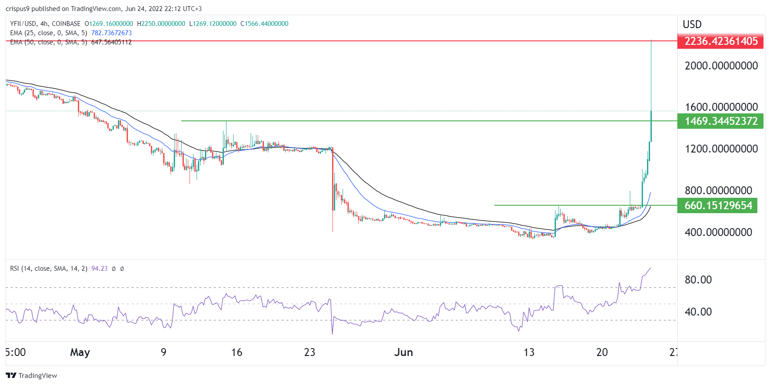Click the TradingView logo icon
Screen dimensions: 771x385
11,375
